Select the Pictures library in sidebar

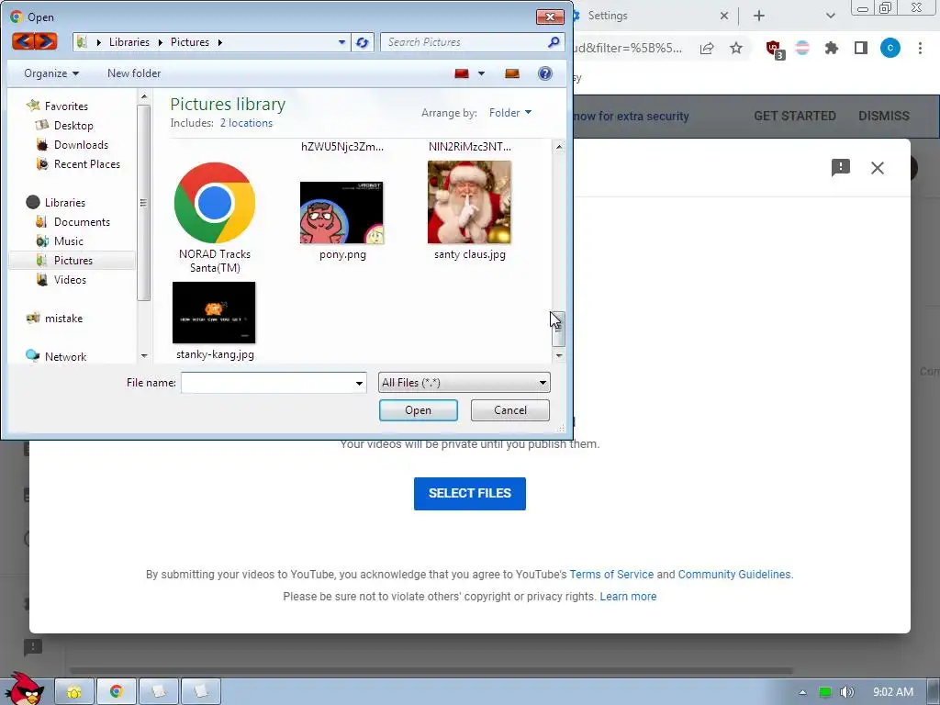click(73, 260)
